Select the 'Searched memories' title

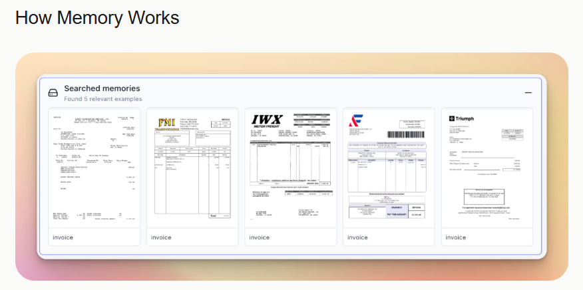pyautogui.click(x=102, y=88)
